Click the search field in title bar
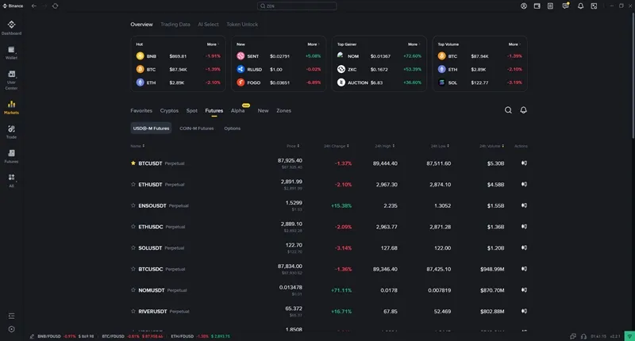The height and width of the screenshot is (341, 635). coord(317,6)
